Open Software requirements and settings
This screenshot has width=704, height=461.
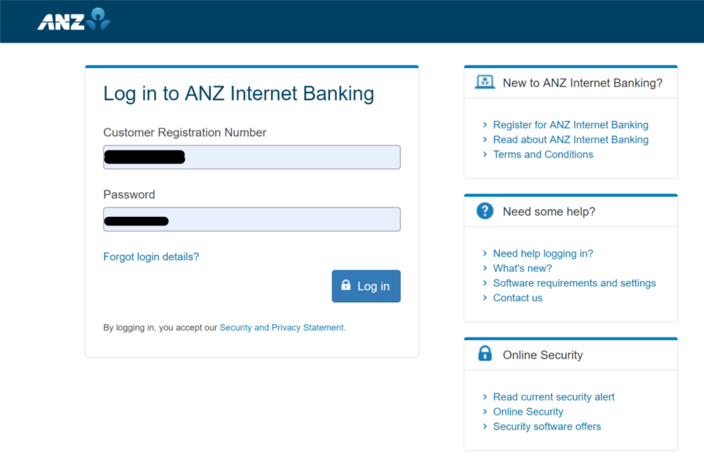click(x=574, y=283)
